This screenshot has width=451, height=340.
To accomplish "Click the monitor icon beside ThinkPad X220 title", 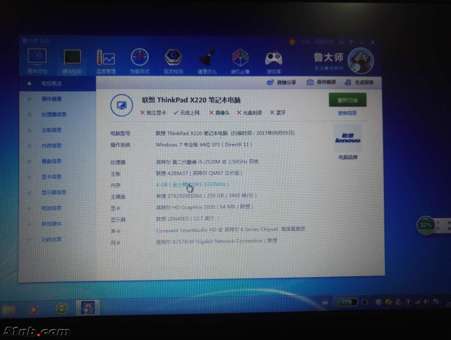I will pos(121,105).
